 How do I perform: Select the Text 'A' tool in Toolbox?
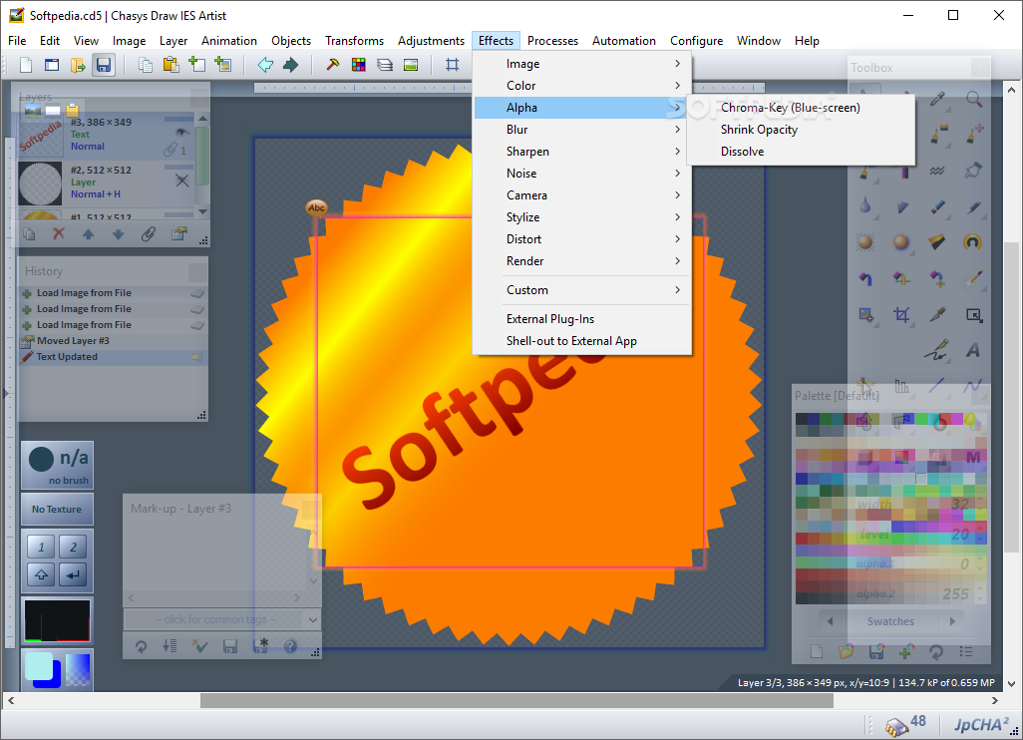(973, 350)
